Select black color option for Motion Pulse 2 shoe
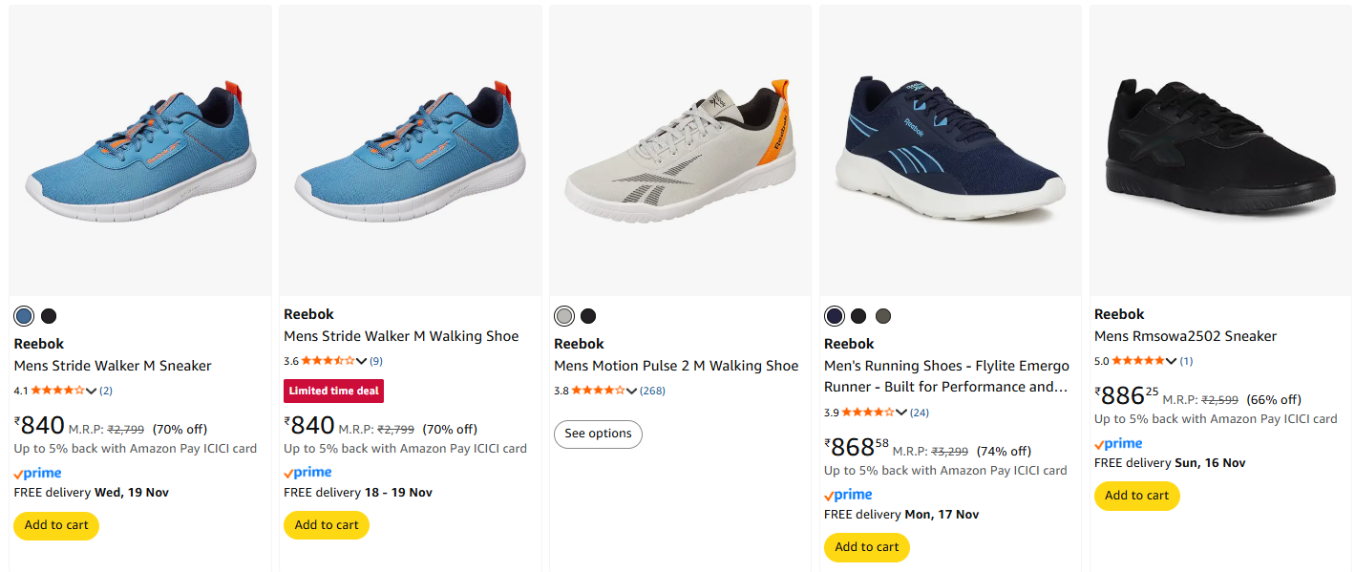1355x572 pixels. [588, 316]
